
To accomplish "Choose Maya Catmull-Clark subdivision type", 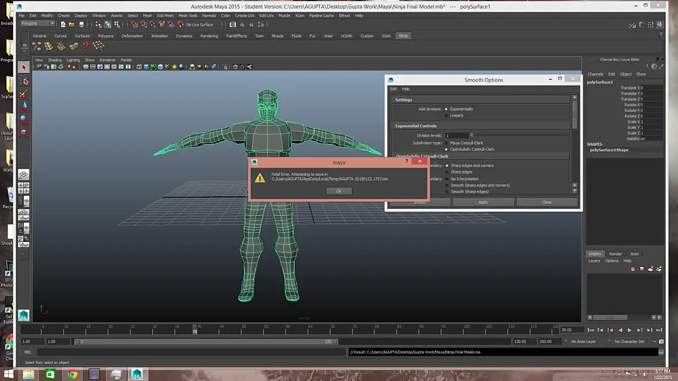I will click(x=446, y=143).
